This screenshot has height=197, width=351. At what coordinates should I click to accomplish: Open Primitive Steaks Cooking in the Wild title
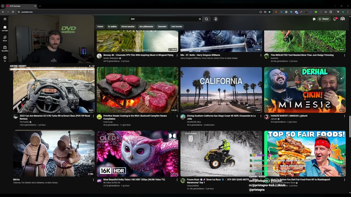[135, 117]
